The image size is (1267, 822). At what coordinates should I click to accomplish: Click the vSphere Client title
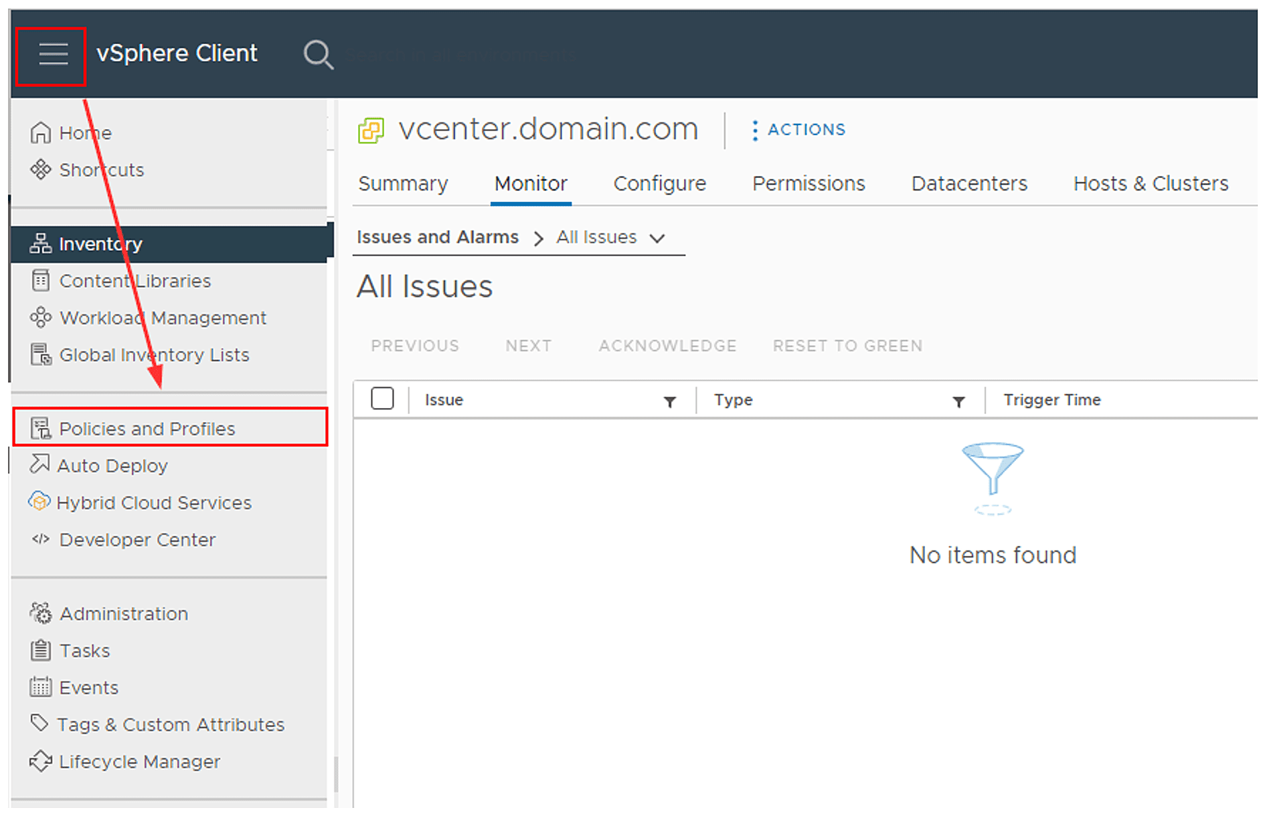(177, 53)
